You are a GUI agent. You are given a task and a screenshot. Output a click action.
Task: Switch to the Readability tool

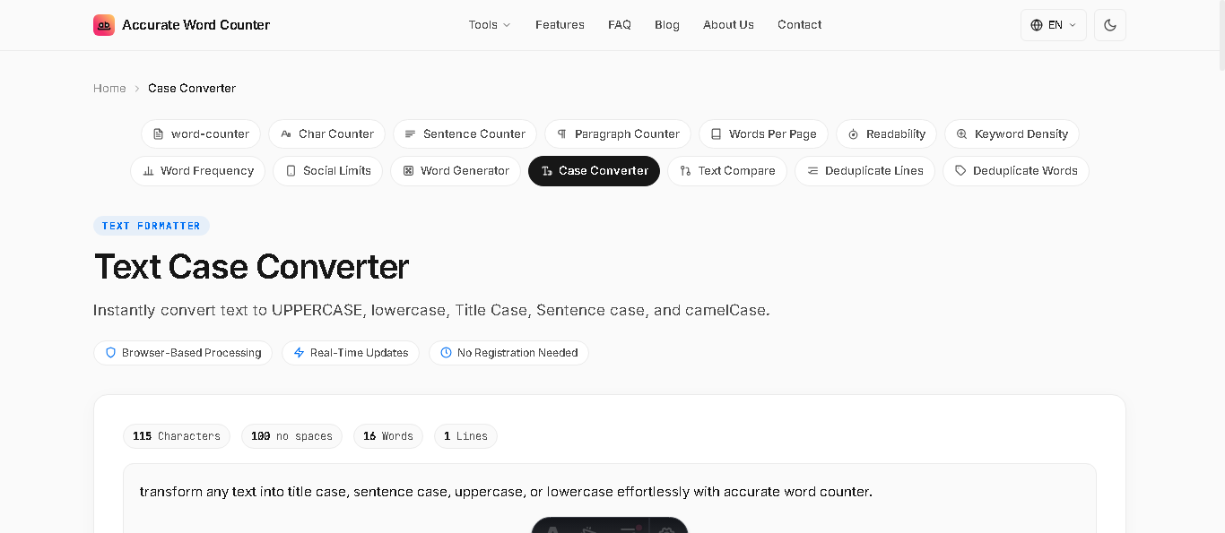coord(886,134)
